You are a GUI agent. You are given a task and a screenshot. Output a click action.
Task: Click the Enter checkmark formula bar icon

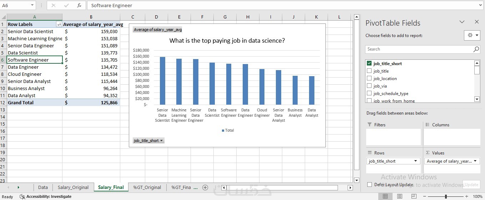pyautogui.click(x=66, y=5)
